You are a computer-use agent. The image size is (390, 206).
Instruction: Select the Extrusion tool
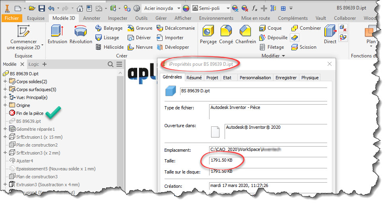[x=57, y=34]
